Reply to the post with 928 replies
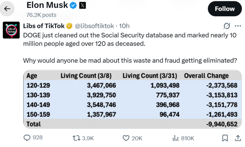Viewport: 245px width, 147px height. click(28, 138)
